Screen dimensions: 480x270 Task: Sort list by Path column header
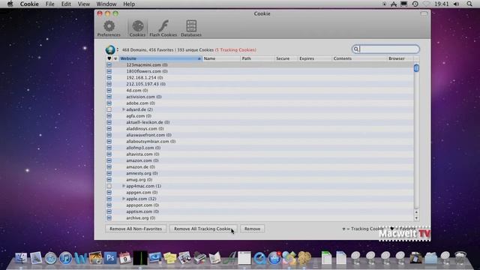tap(258, 58)
